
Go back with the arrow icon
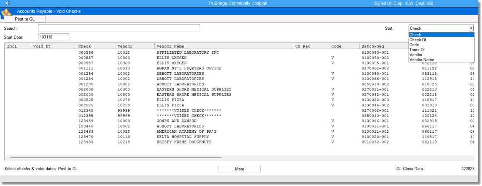click(8, 3)
